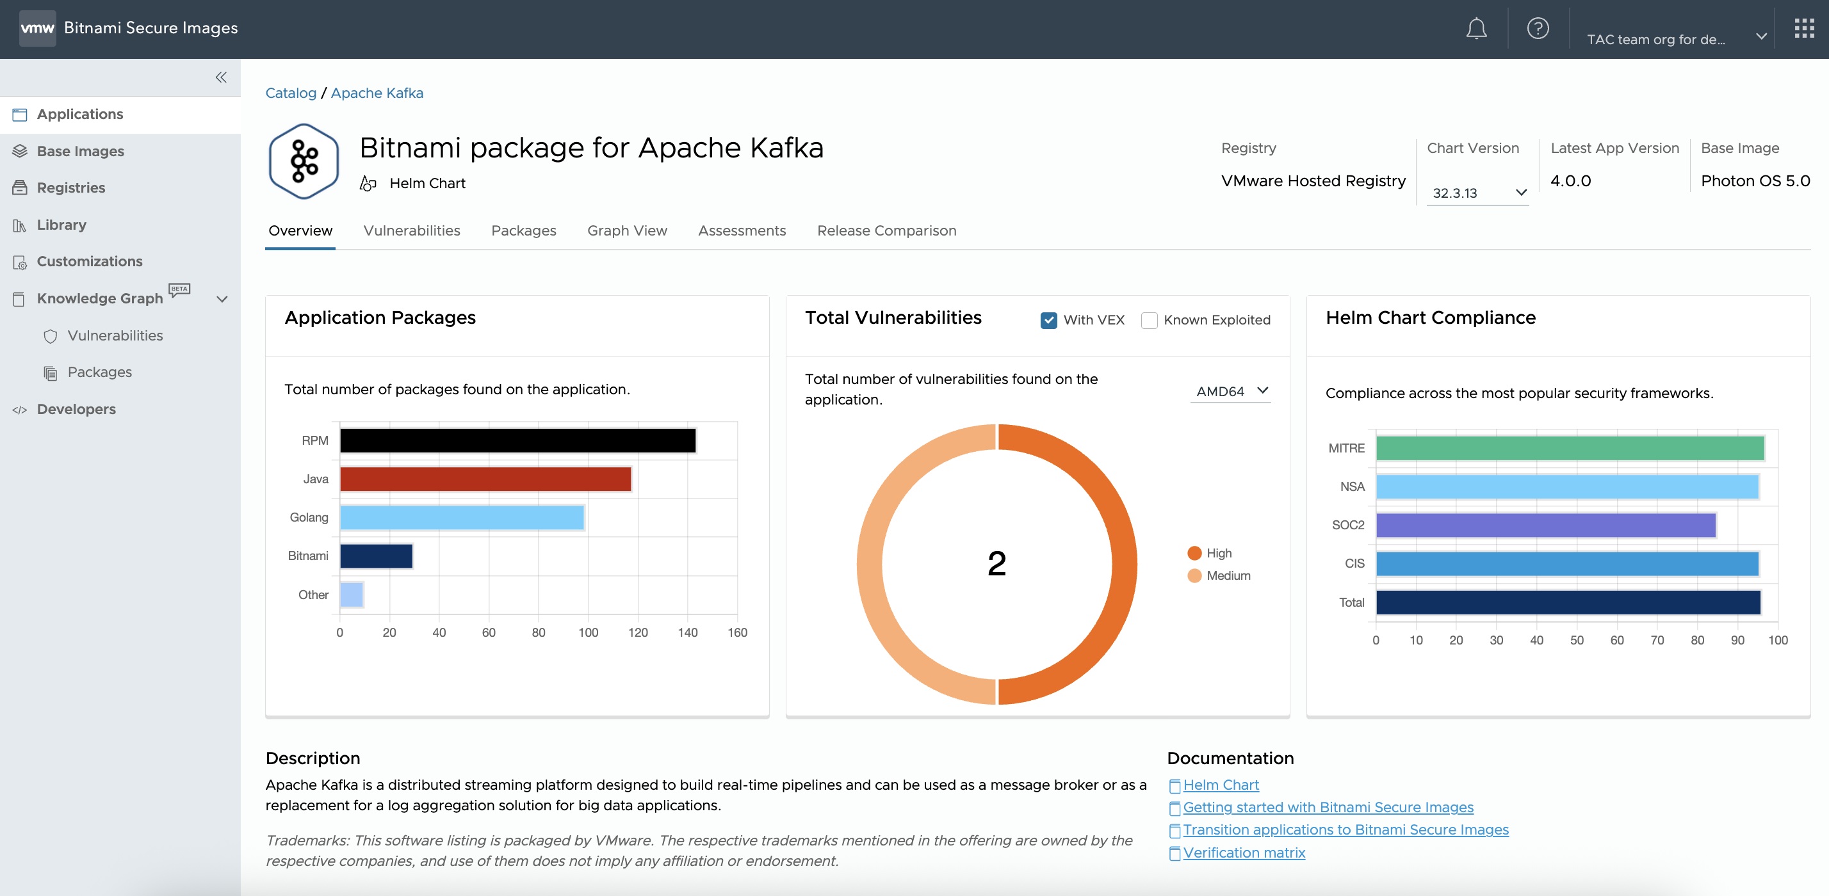
Task: Collapse the sidebar with double chevron
Action: [x=221, y=77]
